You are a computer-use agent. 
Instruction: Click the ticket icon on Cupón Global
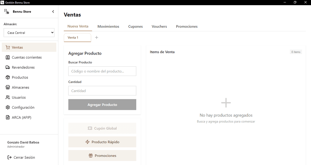[x=90, y=128]
